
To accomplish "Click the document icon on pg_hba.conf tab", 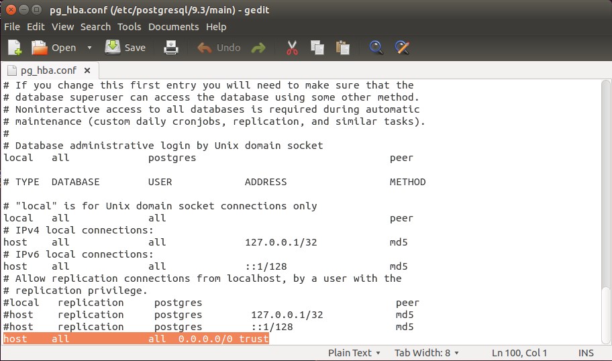I will (x=12, y=70).
